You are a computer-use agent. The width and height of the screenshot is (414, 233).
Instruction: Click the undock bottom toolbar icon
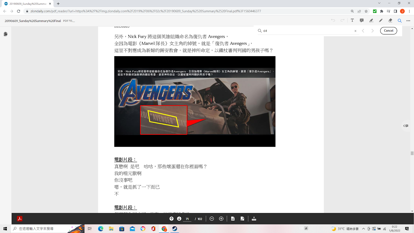[254, 219]
